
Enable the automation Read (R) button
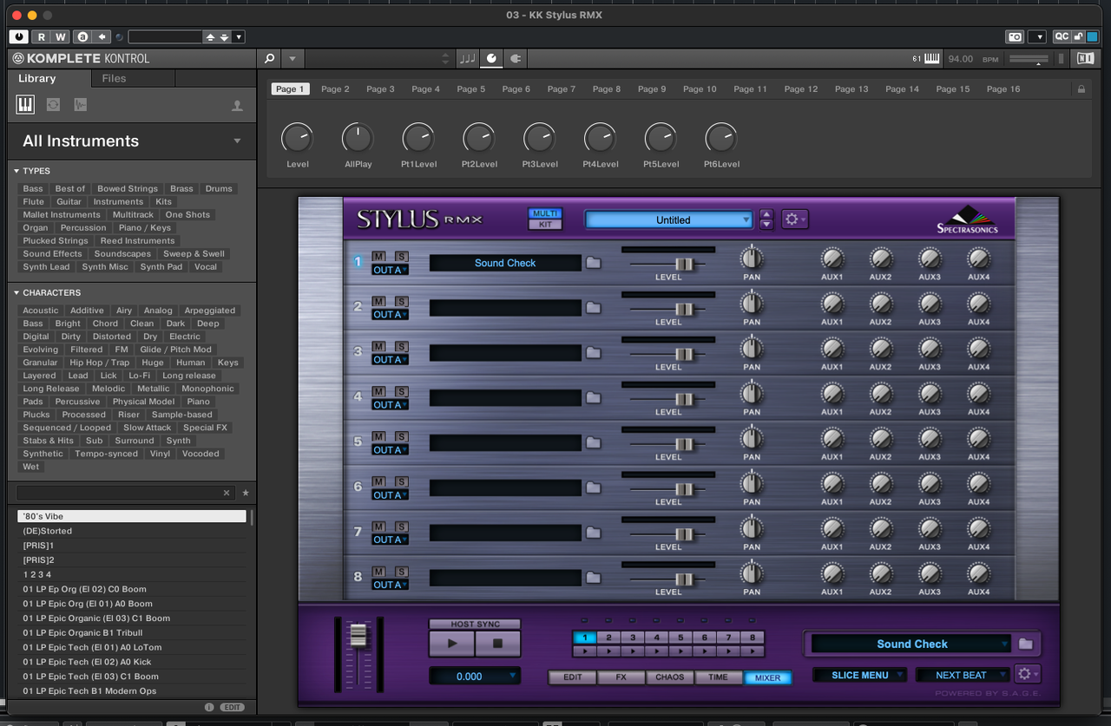[x=41, y=36]
